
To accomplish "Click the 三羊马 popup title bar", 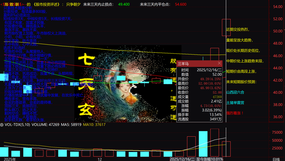I will tap(199, 64).
